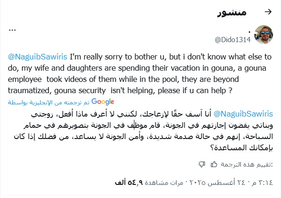Screen dimensions: 281x198
Task: Click the منشور page heading
Action: coord(233,12)
